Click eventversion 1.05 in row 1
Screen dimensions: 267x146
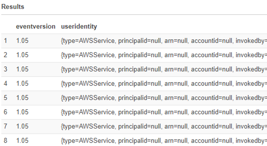tap(22, 41)
